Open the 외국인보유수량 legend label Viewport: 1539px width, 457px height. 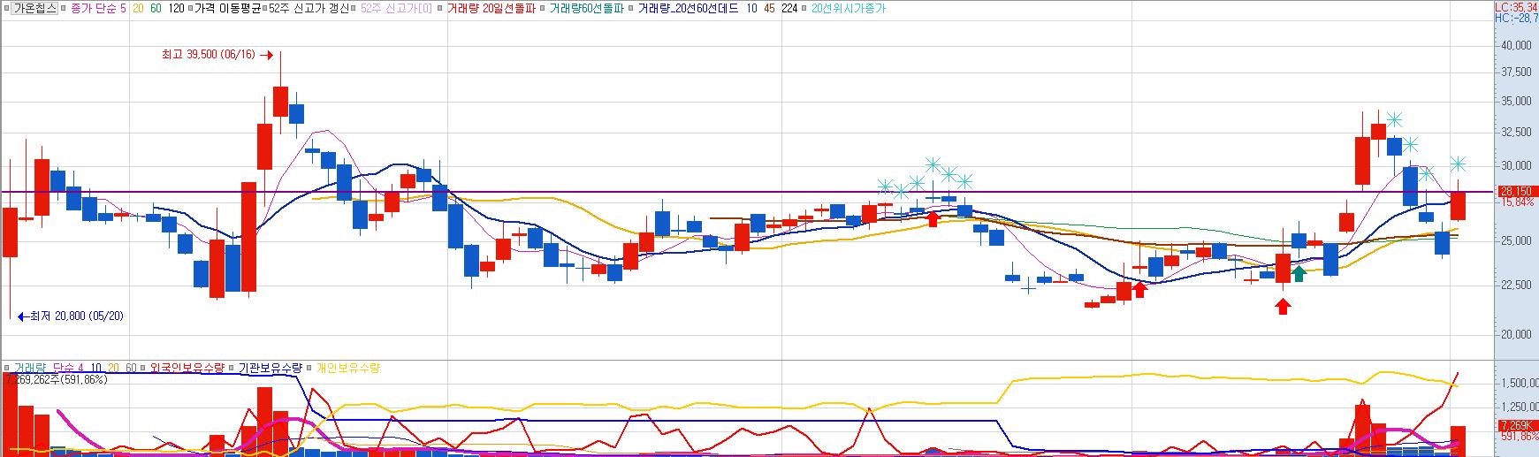click(x=187, y=367)
